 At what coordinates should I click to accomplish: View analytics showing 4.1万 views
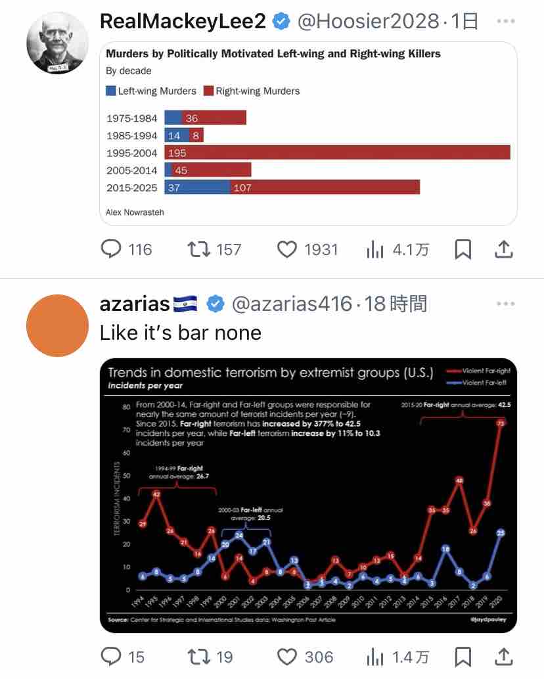click(397, 249)
